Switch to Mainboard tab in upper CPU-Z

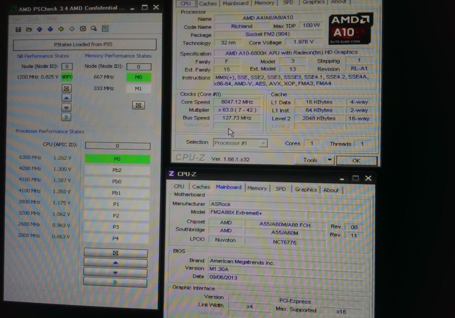click(x=236, y=3)
